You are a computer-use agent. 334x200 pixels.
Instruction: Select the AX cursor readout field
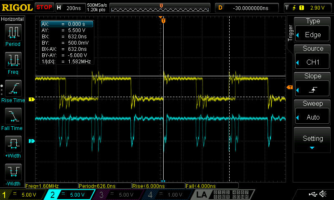(x=67, y=24)
